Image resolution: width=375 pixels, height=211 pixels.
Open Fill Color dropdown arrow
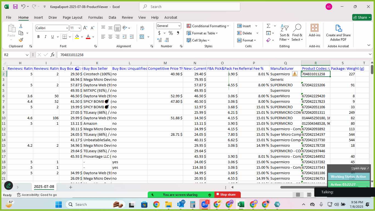tap(82, 37)
